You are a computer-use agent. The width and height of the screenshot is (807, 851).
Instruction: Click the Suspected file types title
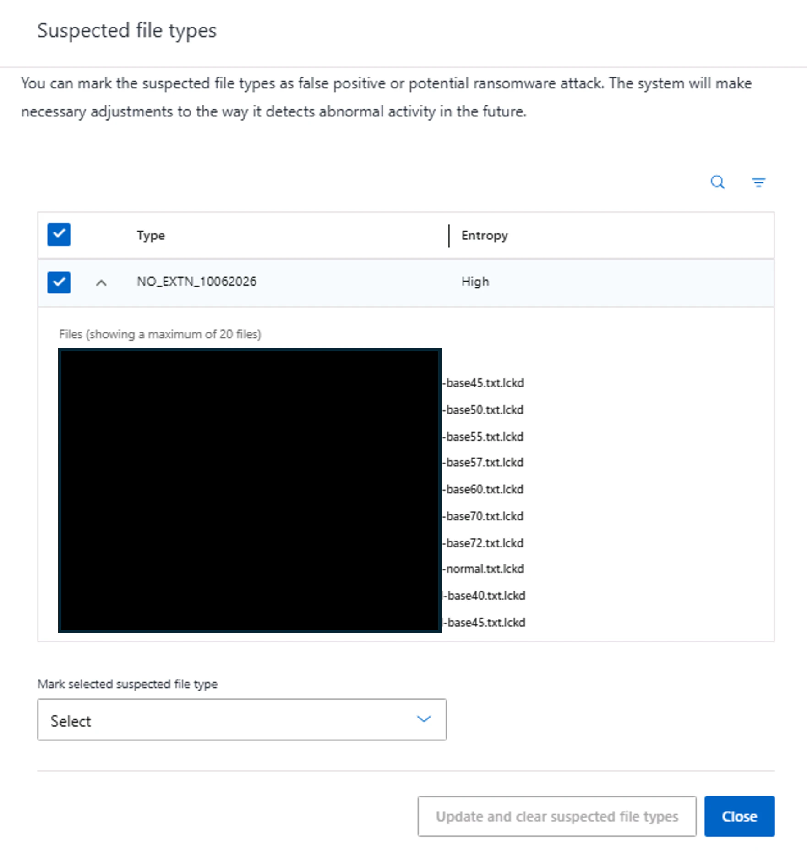point(127,31)
